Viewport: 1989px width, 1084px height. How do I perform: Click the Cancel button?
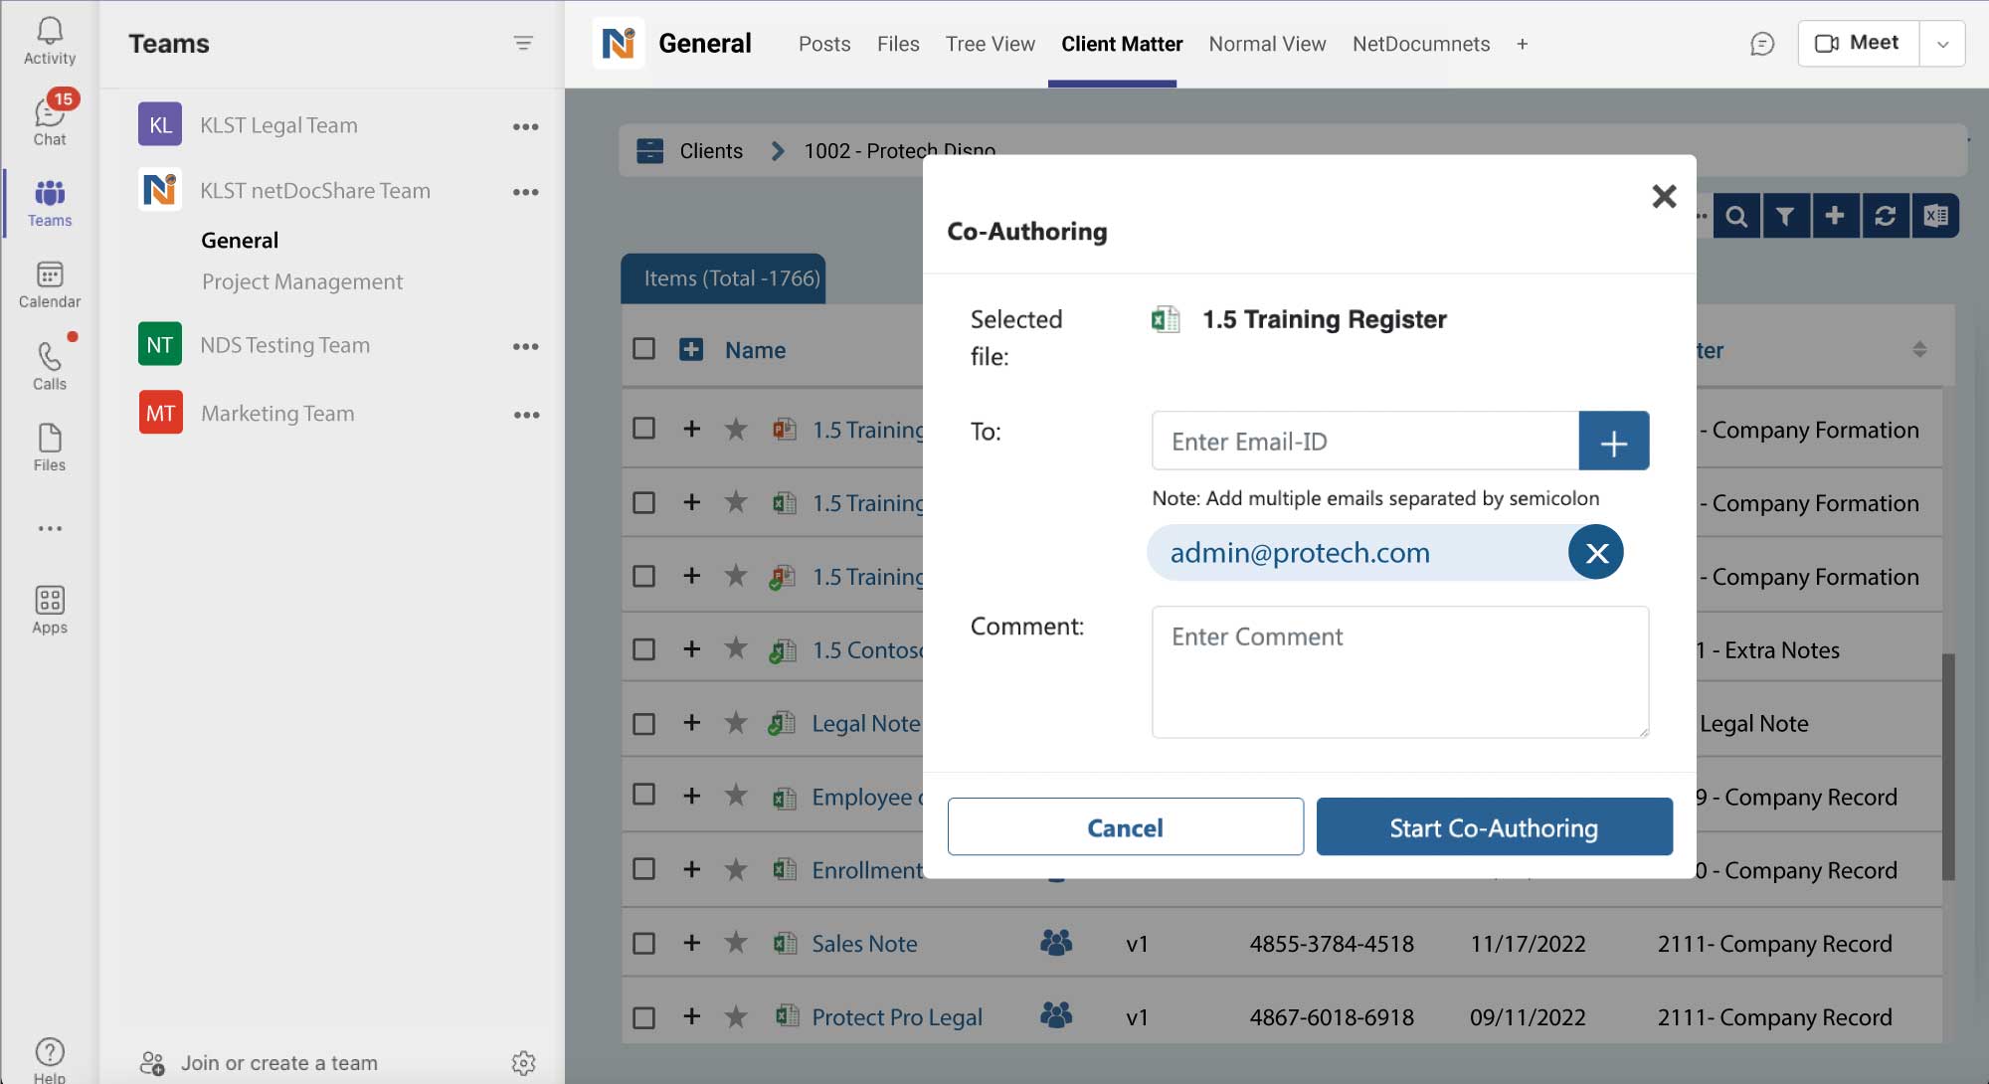tap(1125, 826)
